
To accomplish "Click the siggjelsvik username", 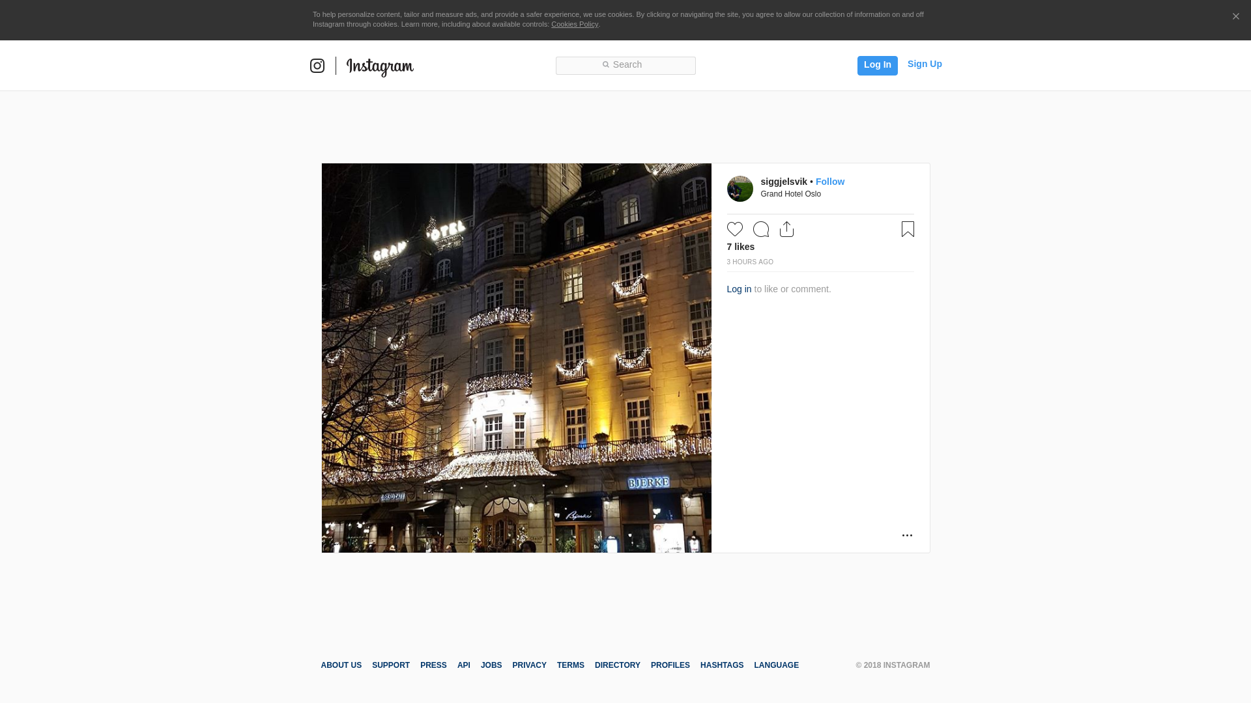I will click(x=783, y=182).
